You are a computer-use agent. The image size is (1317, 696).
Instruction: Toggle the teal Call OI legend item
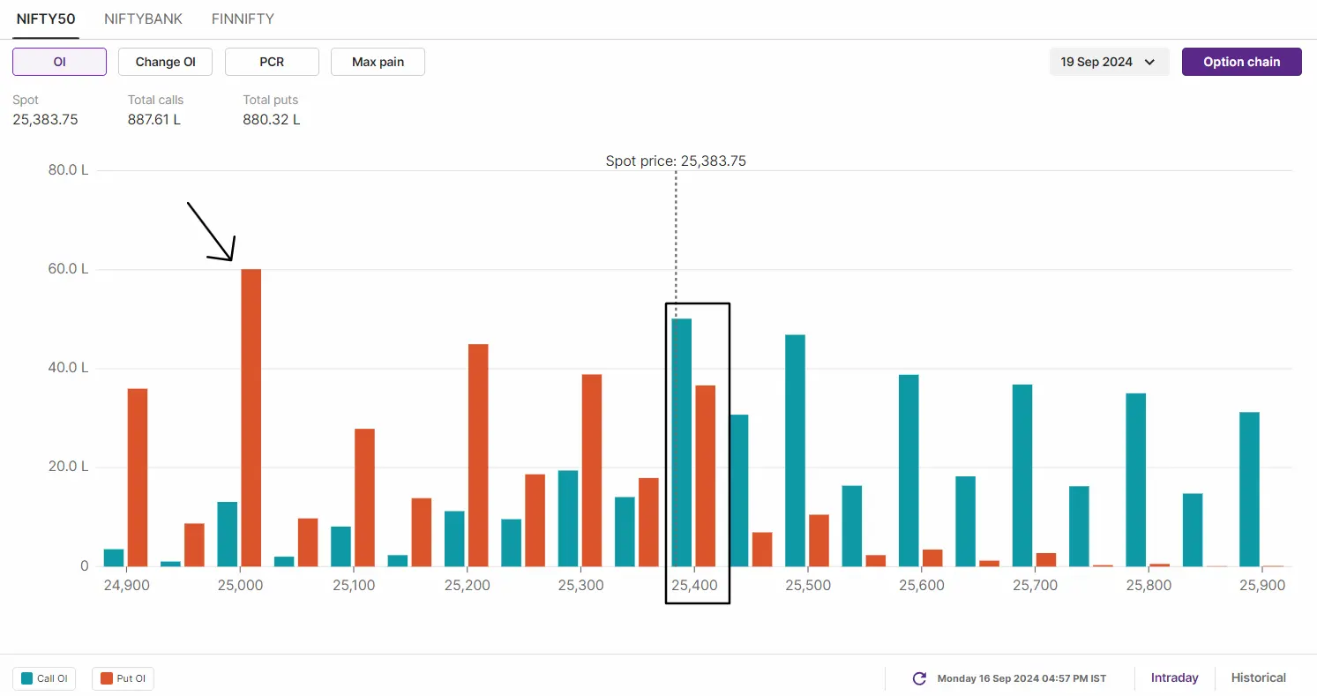44,678
